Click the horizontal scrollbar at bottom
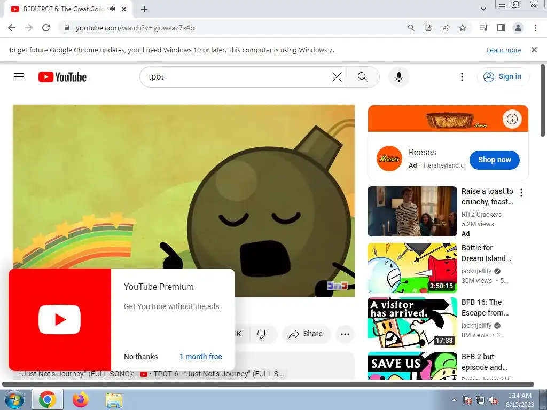This screenshot has width=547, height=410. click(x=268, y=384)
